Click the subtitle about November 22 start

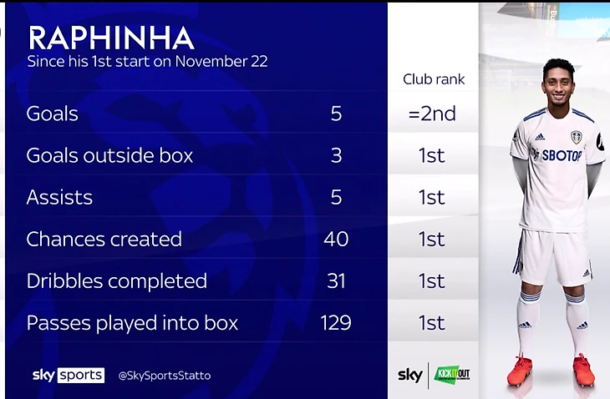coord(147,62)
